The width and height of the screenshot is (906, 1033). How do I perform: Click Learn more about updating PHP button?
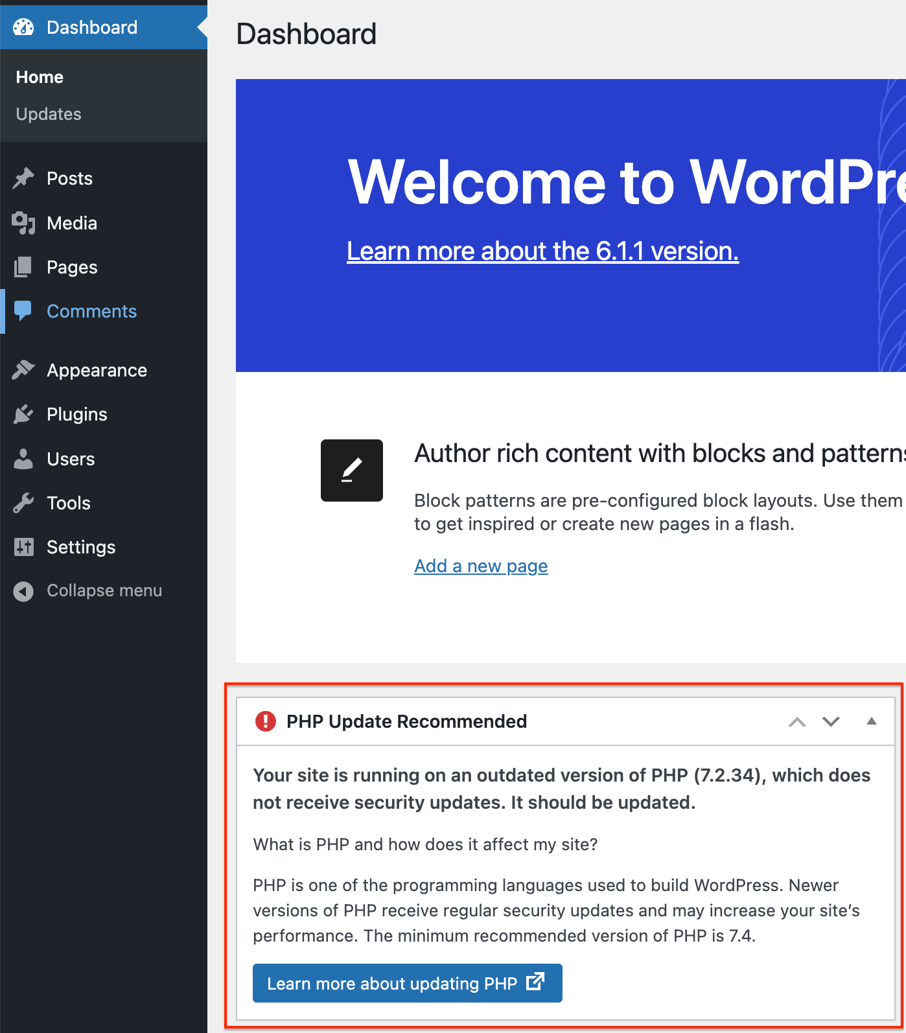[408, 983]
